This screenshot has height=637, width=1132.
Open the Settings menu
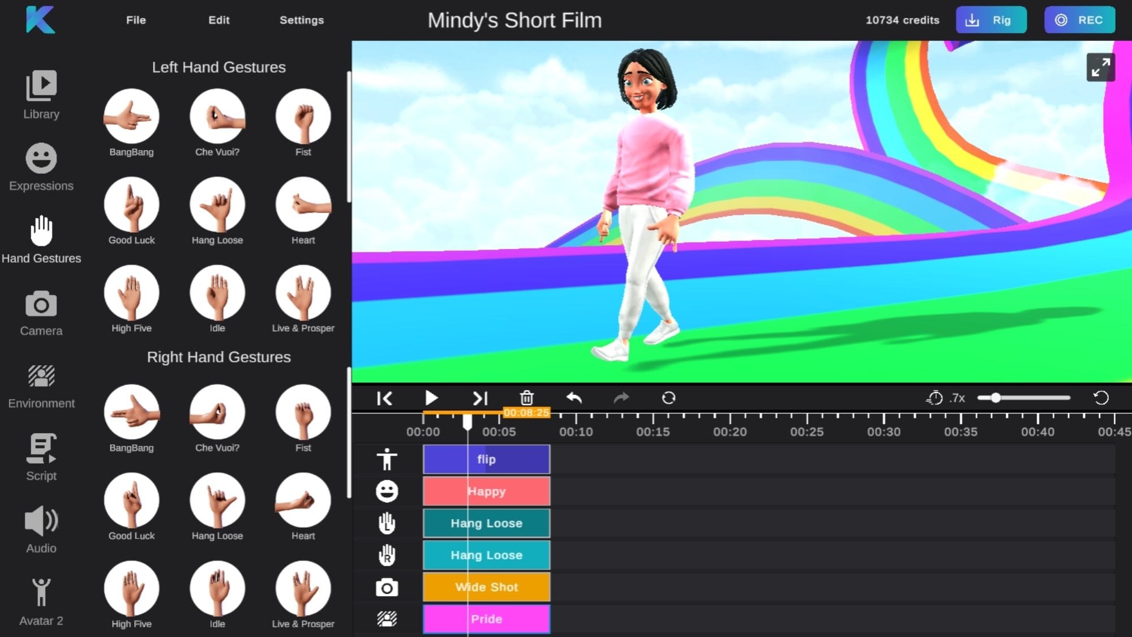tap(302, 20)
